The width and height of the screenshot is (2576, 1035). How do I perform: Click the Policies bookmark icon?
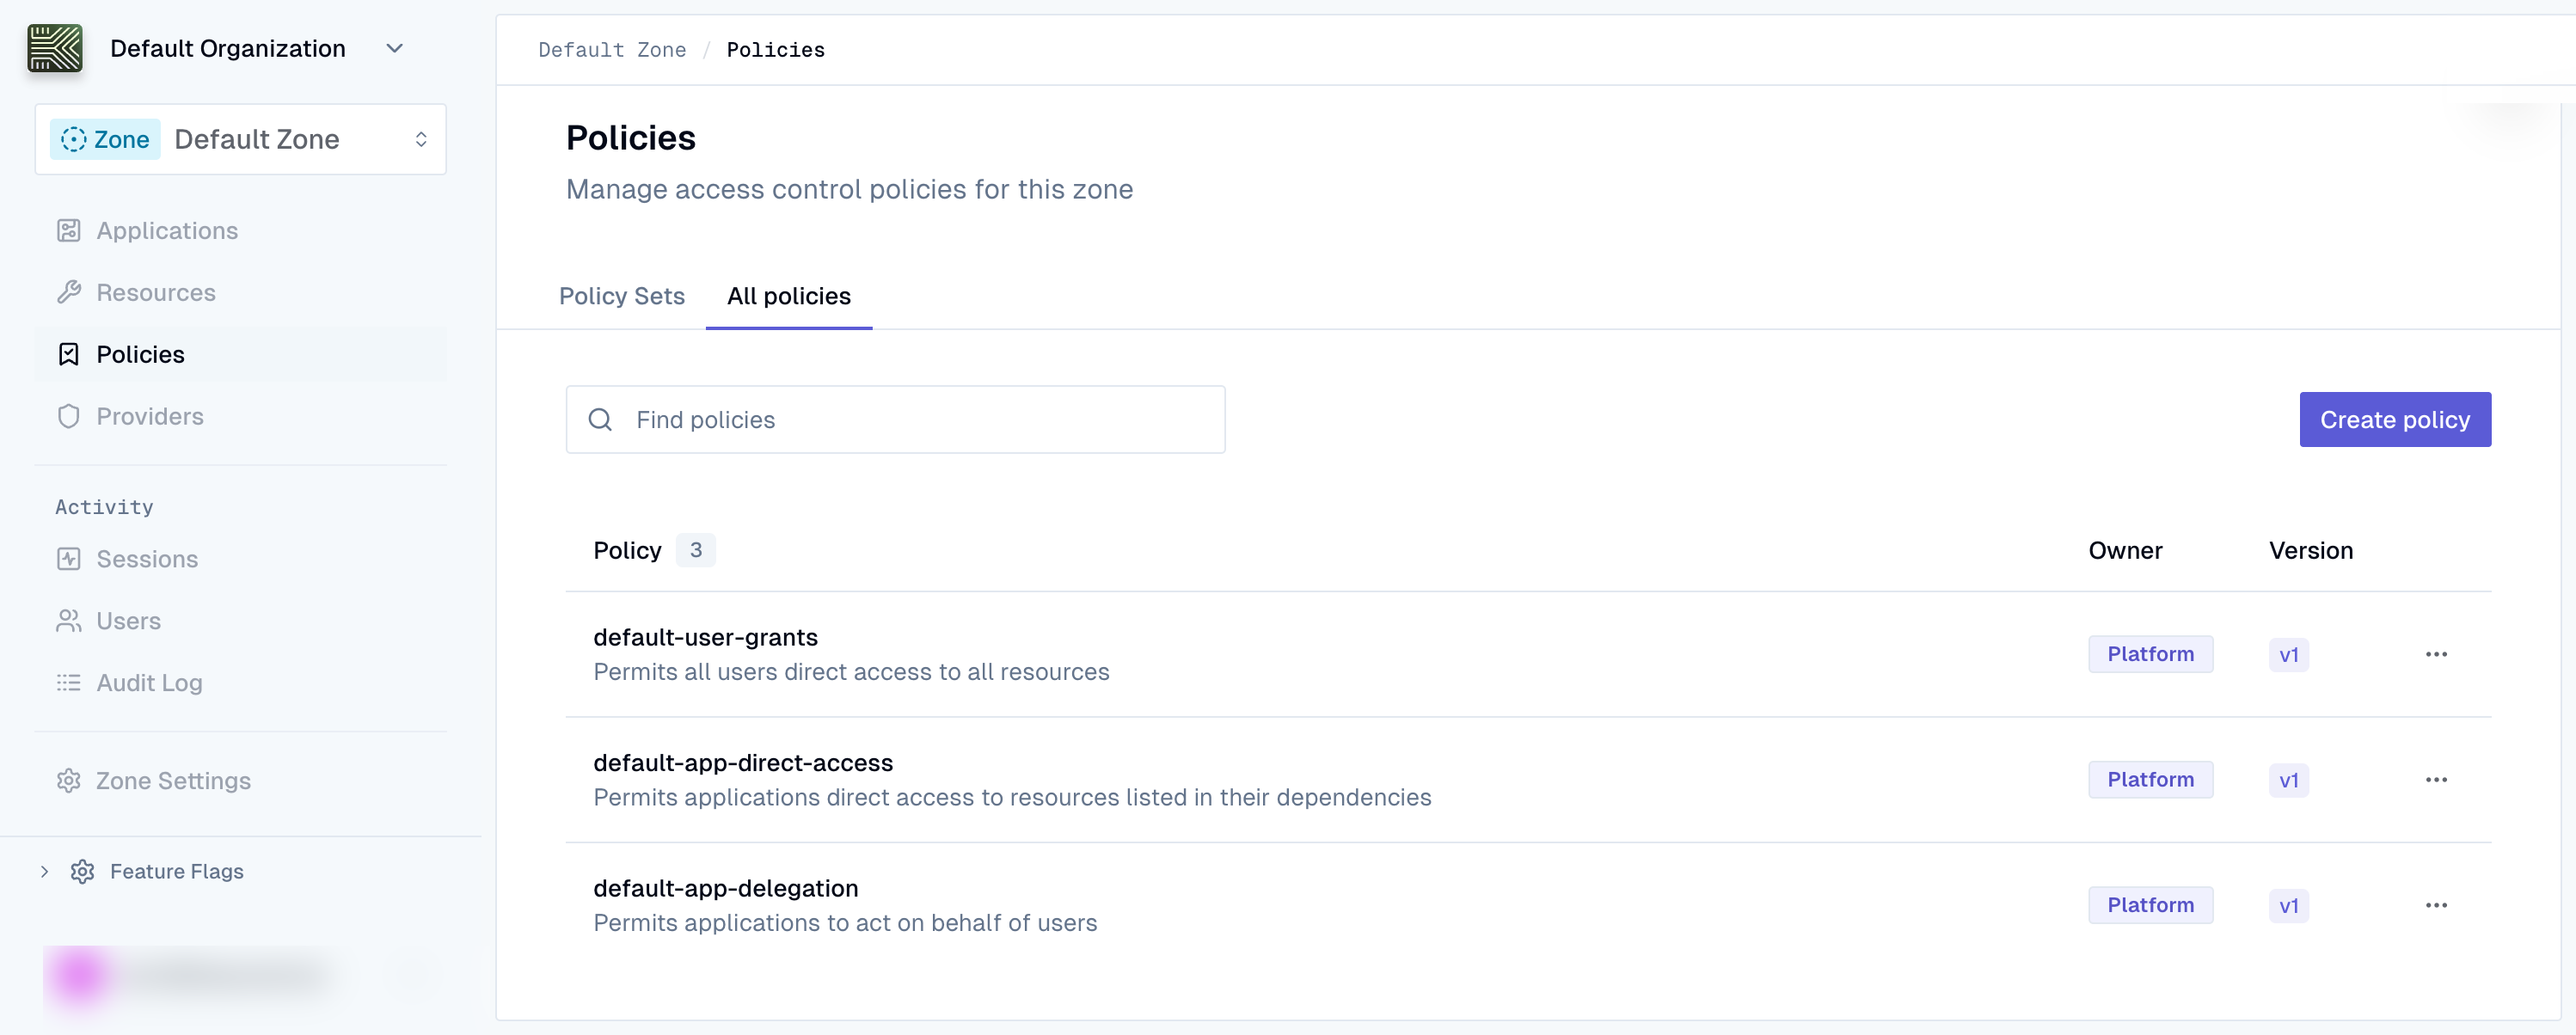pyautogui.click(x=68, y=354)
